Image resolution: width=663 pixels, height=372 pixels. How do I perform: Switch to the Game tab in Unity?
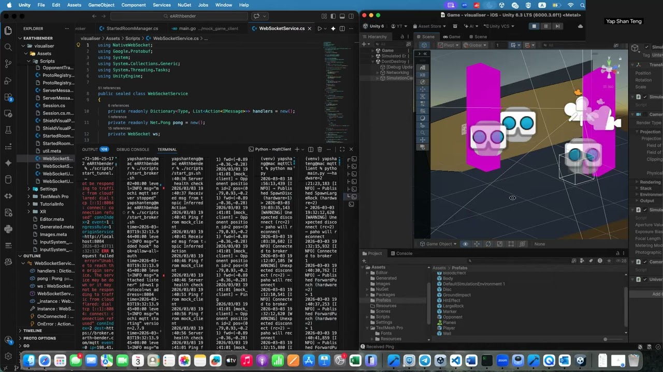point(451,37)
